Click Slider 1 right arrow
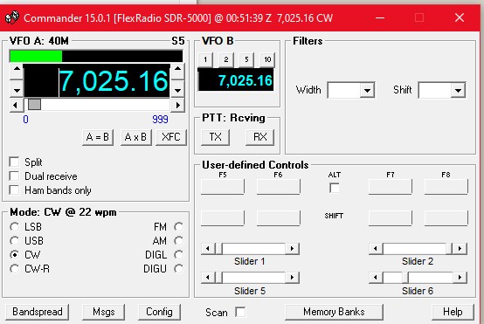 (292, 248)
